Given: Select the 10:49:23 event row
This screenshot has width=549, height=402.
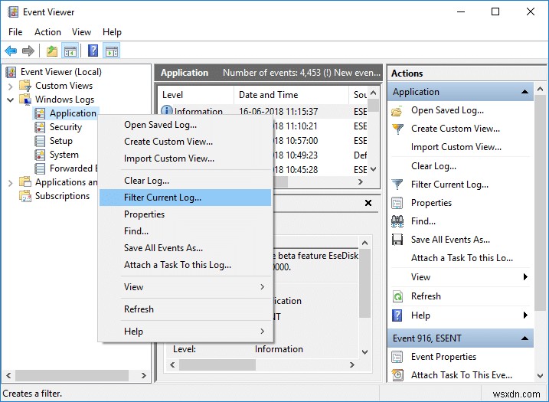Looking at the screenshot, I should pos(320,155).
